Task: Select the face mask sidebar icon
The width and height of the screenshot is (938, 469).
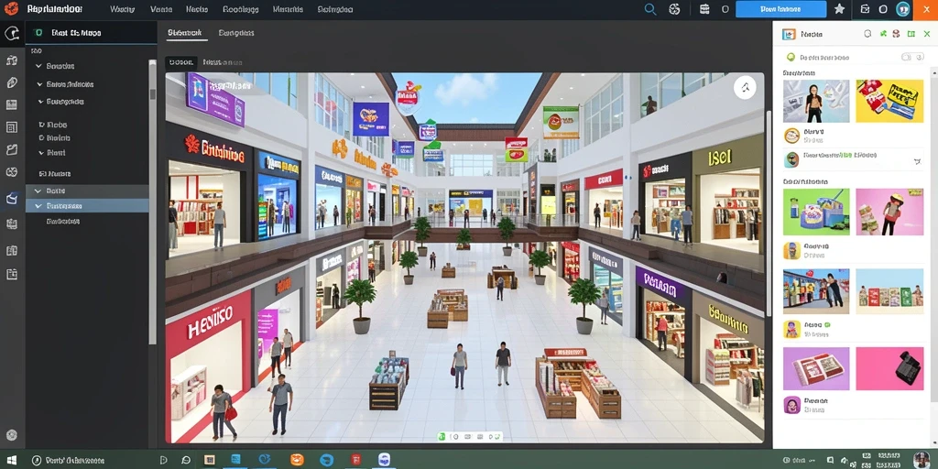Action: tap(11, 172)
